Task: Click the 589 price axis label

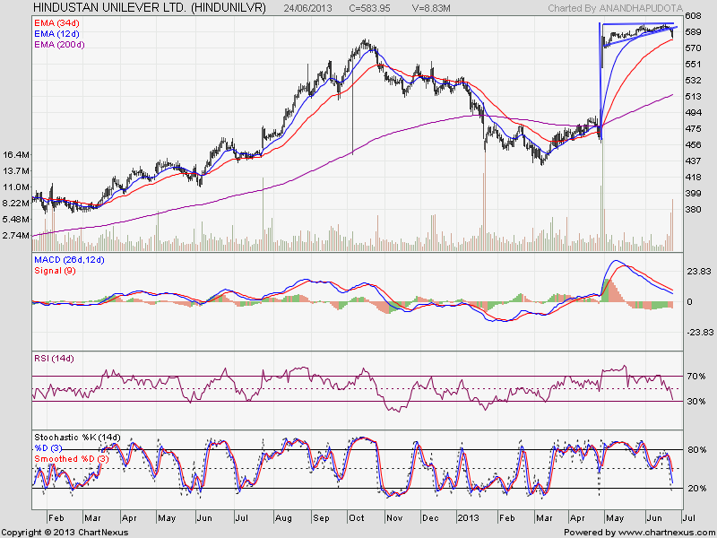Action: [693, 32]
